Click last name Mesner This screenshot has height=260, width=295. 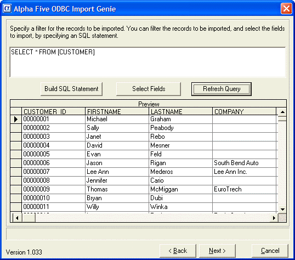coord(180,145)
